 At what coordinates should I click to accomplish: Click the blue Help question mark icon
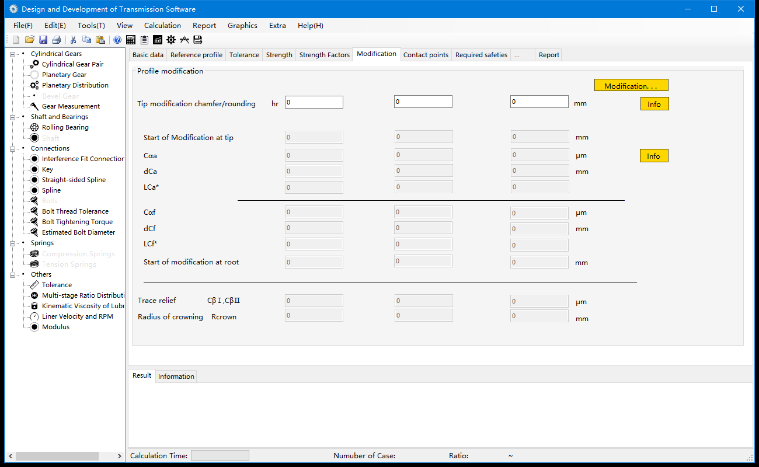(x=117, y=40)
